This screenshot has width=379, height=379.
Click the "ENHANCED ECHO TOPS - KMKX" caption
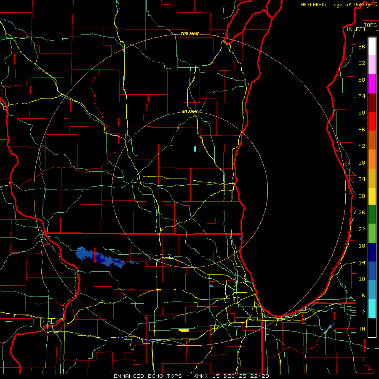pos(162,376)
